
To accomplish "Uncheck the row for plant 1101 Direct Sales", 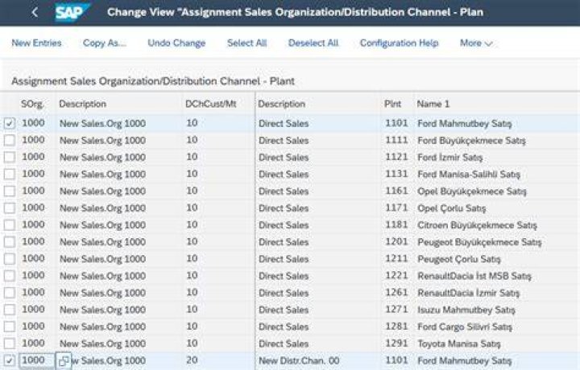I will [9, 123].
